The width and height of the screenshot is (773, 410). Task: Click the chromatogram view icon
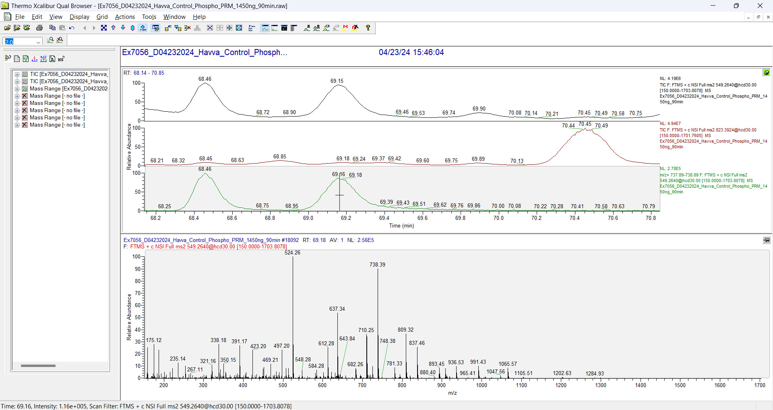(265, 28)
